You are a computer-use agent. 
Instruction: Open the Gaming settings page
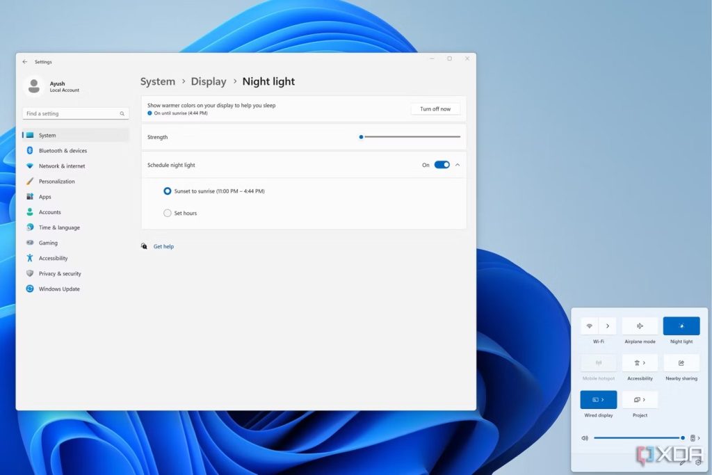[x=48, y=243]
